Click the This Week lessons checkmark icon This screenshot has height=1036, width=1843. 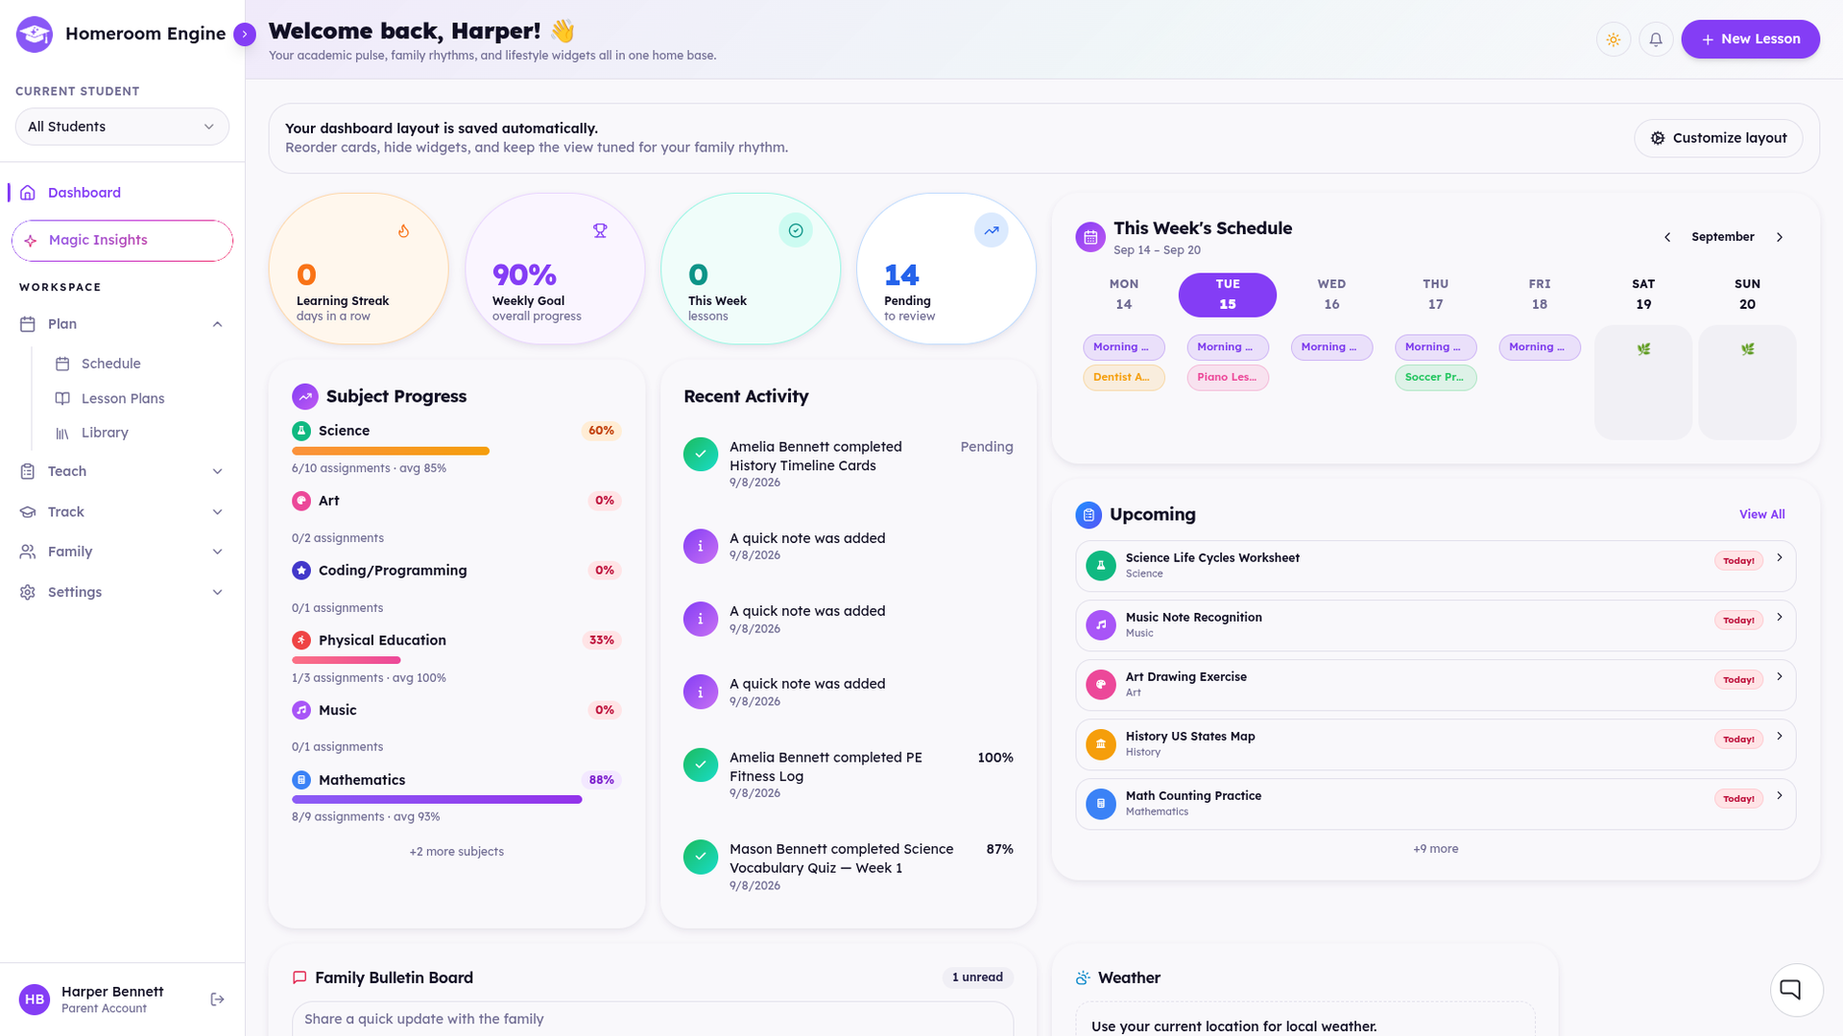click(796, 230)
